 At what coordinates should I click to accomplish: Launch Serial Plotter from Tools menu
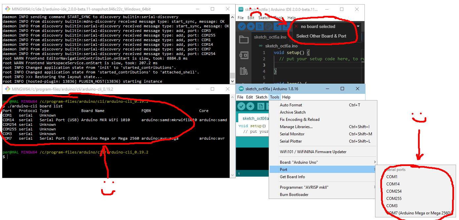click(323, 141)
